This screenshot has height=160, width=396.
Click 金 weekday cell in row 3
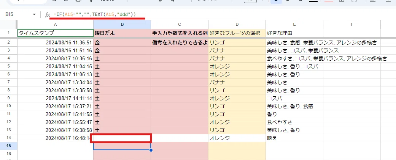122,50
